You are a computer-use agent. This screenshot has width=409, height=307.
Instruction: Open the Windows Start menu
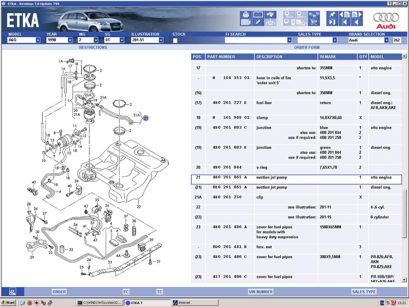pos(8,303)
